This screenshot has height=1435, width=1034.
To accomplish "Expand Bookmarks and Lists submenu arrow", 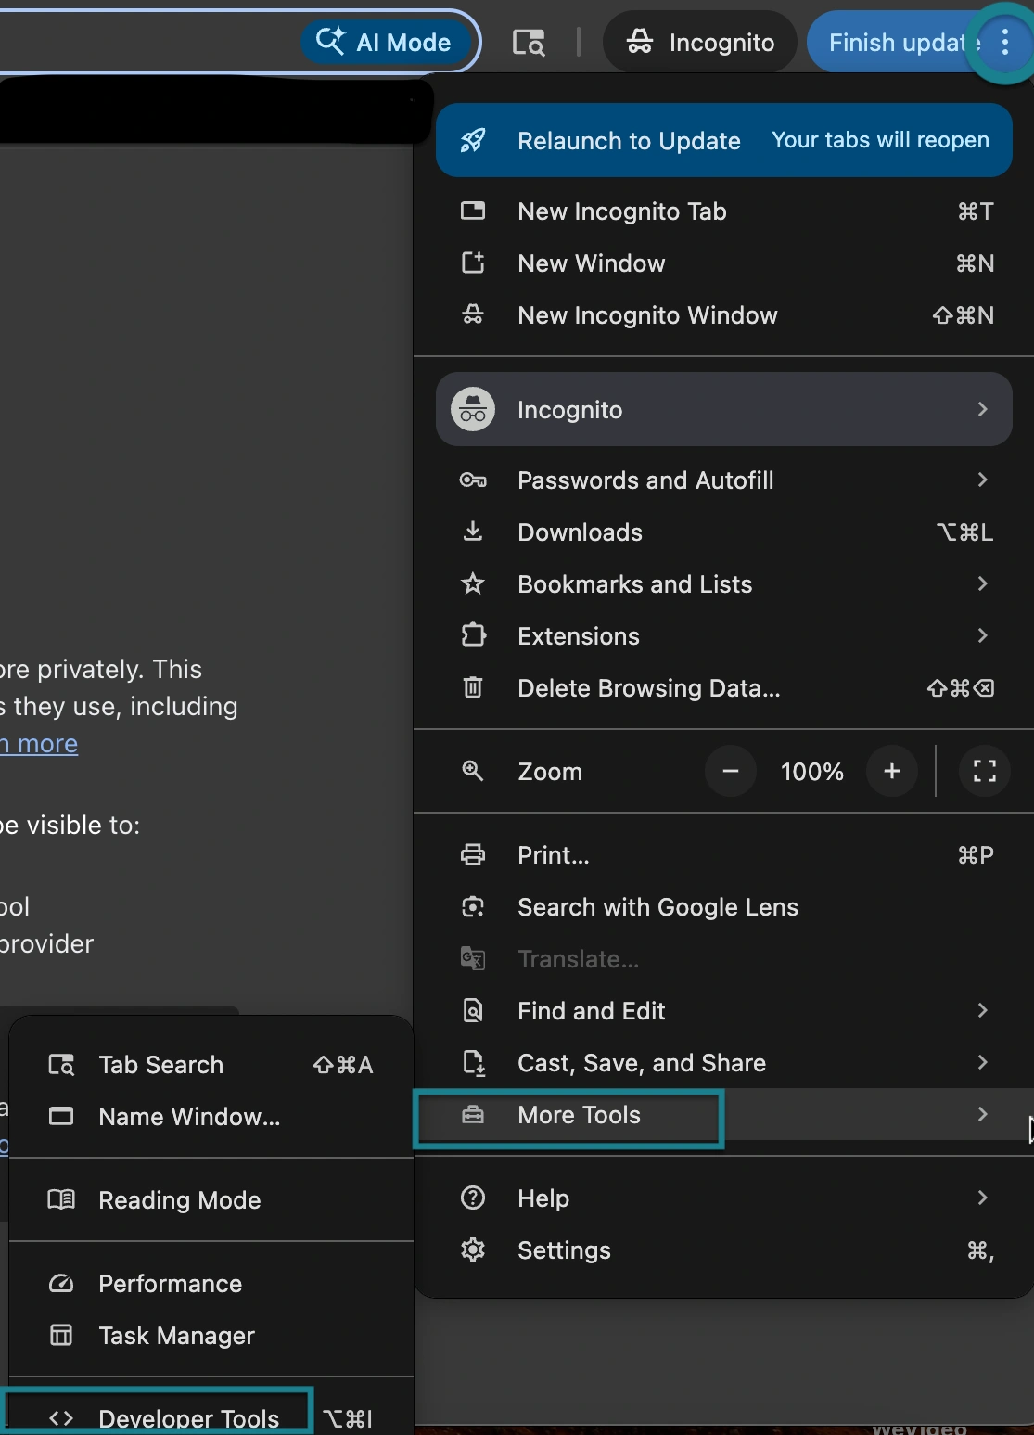I will (982, 583).
